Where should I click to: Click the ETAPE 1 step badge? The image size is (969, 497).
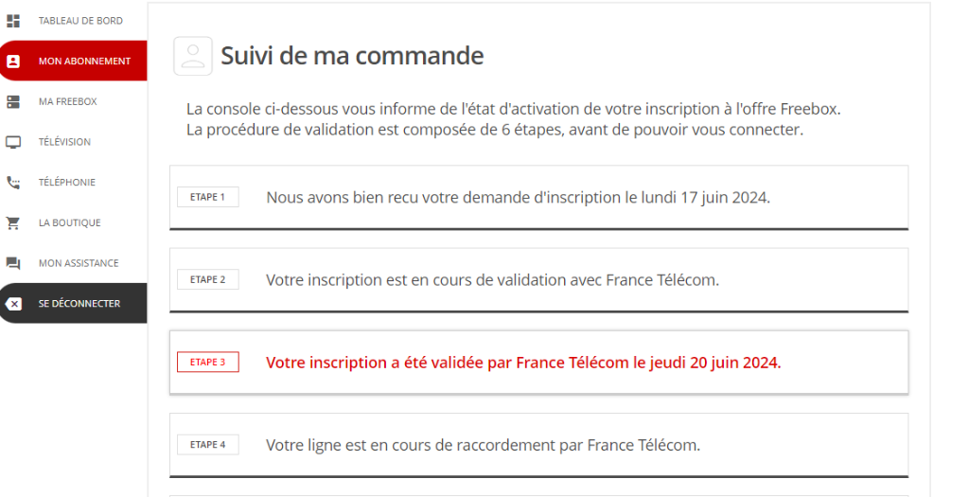click(207, 197)
